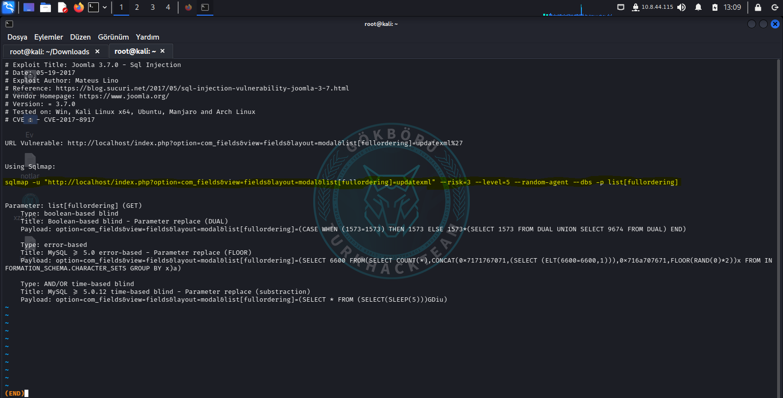The height and width of the screenshot is (398, 783).
Task: Click the (END) pager prompt
Action: point(15,394)
